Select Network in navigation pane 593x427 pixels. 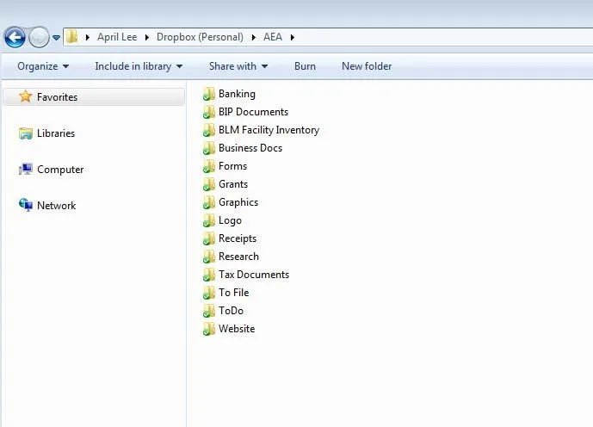[x=56, y=206]
